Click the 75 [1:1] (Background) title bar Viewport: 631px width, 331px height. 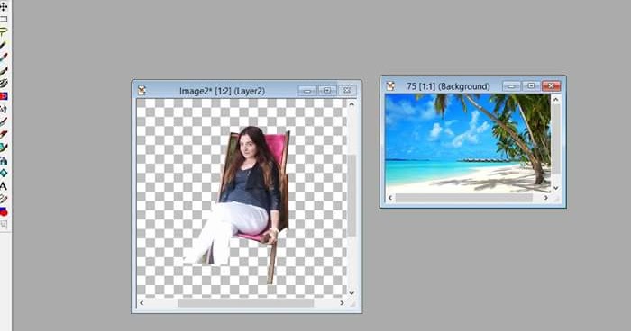(448, 86)
